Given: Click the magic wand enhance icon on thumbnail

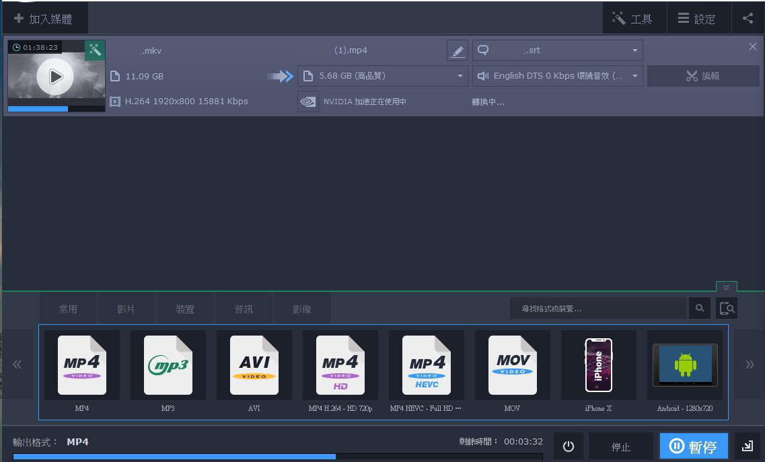Looking at the screenshot, I should point(95,50).
